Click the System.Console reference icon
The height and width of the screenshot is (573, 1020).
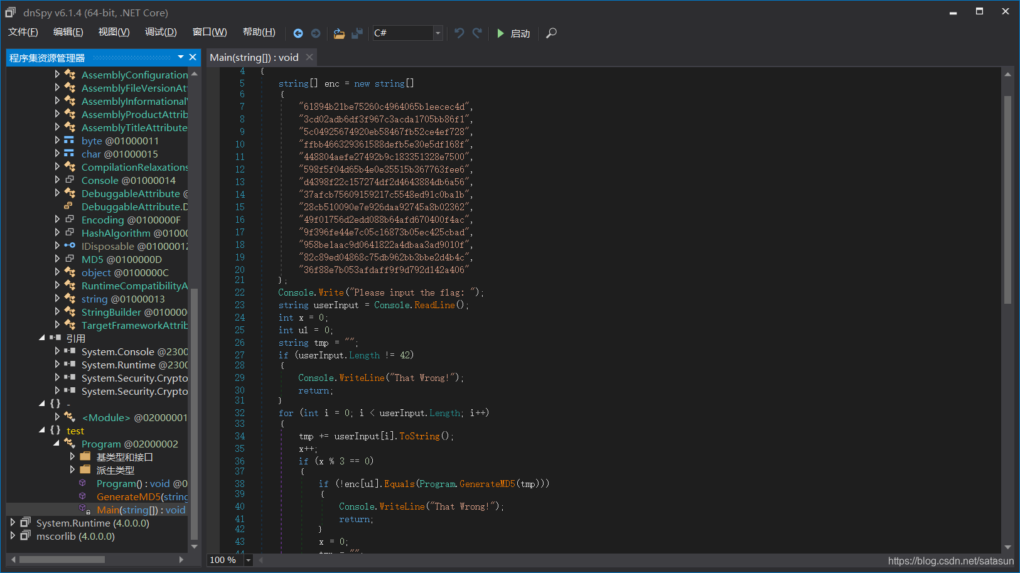coord(70,351)
